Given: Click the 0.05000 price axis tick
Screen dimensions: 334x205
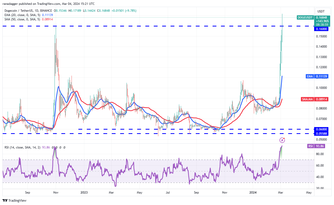Looking at the screenshot, I should coord(322,140).
